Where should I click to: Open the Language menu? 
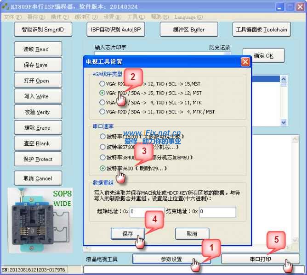[188, 17]
